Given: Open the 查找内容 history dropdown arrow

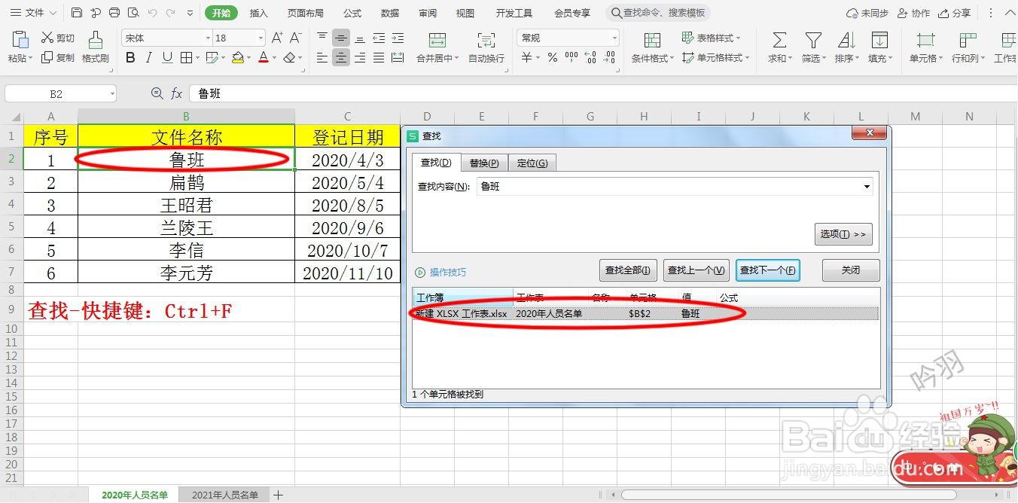Looking at the screenshot, I should pyautogui.click(x=867, y=186).
